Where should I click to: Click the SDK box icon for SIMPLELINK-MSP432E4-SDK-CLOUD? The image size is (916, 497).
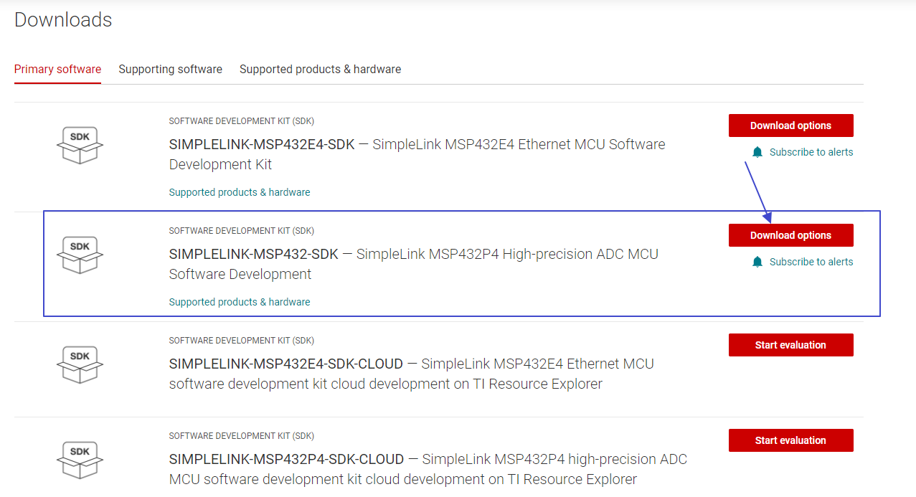80,364
